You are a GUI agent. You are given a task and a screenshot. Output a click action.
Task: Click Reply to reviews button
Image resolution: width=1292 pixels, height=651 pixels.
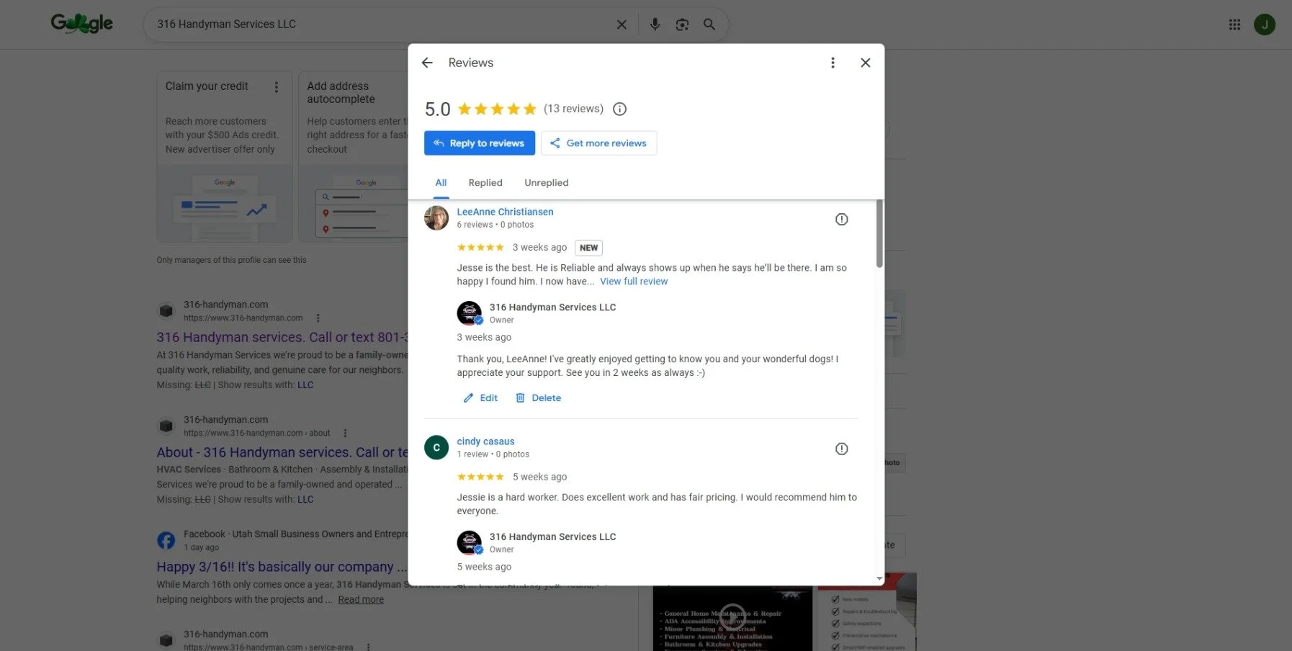point(480,143)
